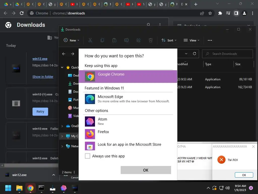Viewport: 258px width, 194px height.
Task: Open the See more ellipsis menu in Explorer
Action: (x=210, y=40)
